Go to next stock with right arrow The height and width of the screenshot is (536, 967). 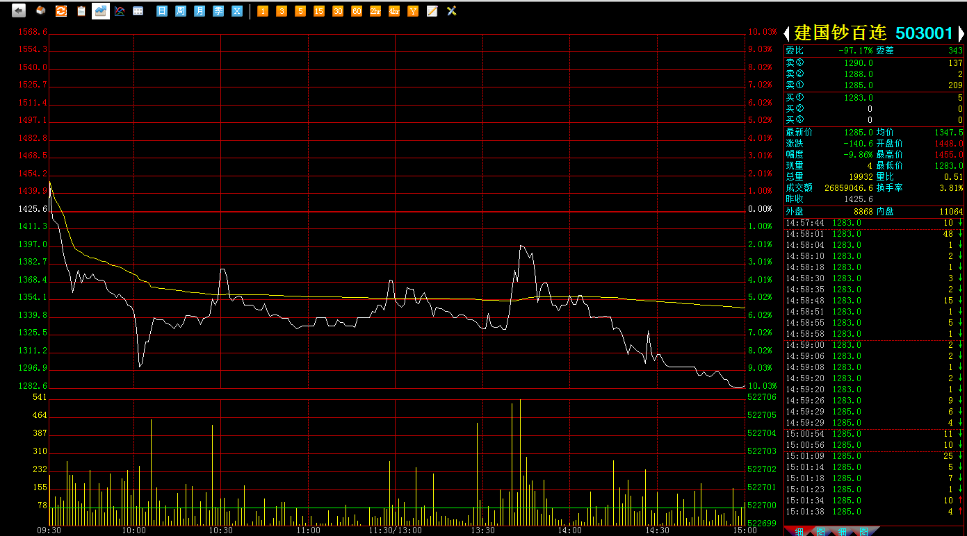click(961, 33)
